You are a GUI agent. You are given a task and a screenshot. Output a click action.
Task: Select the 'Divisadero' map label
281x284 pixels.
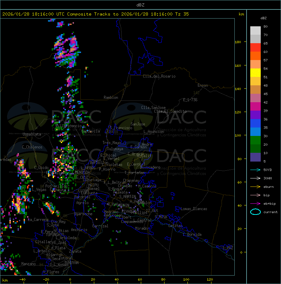150,167
